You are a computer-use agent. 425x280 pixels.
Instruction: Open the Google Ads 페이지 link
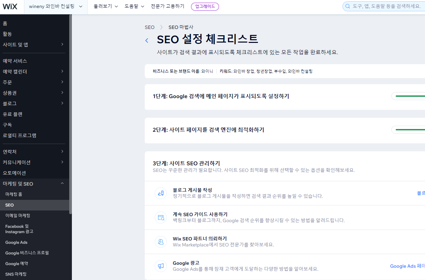407,266
